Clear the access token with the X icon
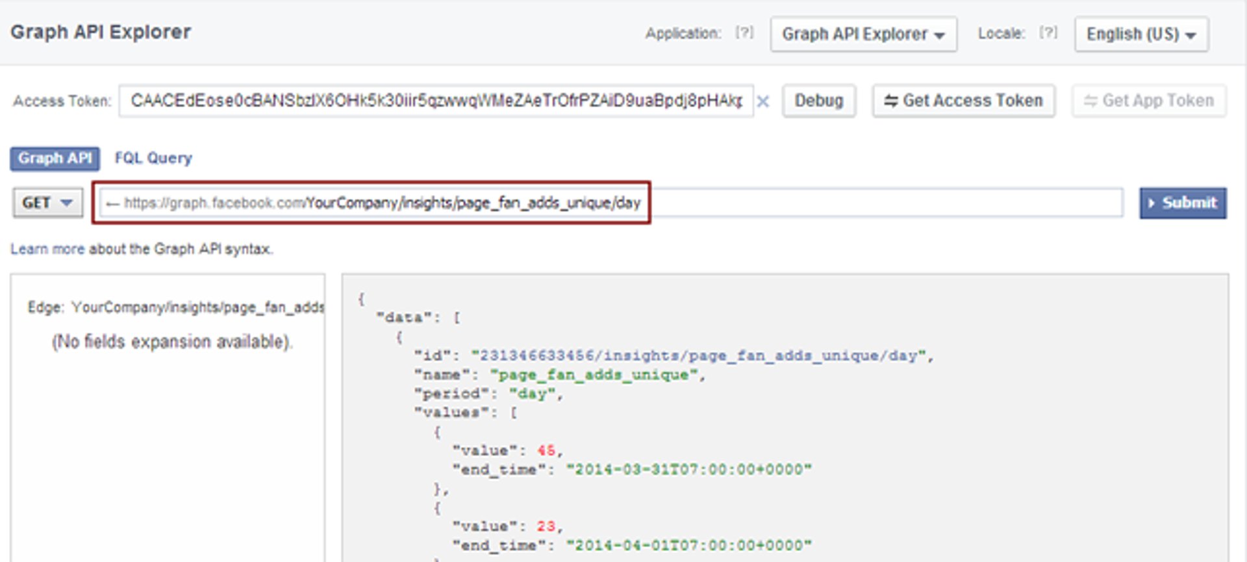This screenshot has width=1247, height=562. click(x=763, y=101)
